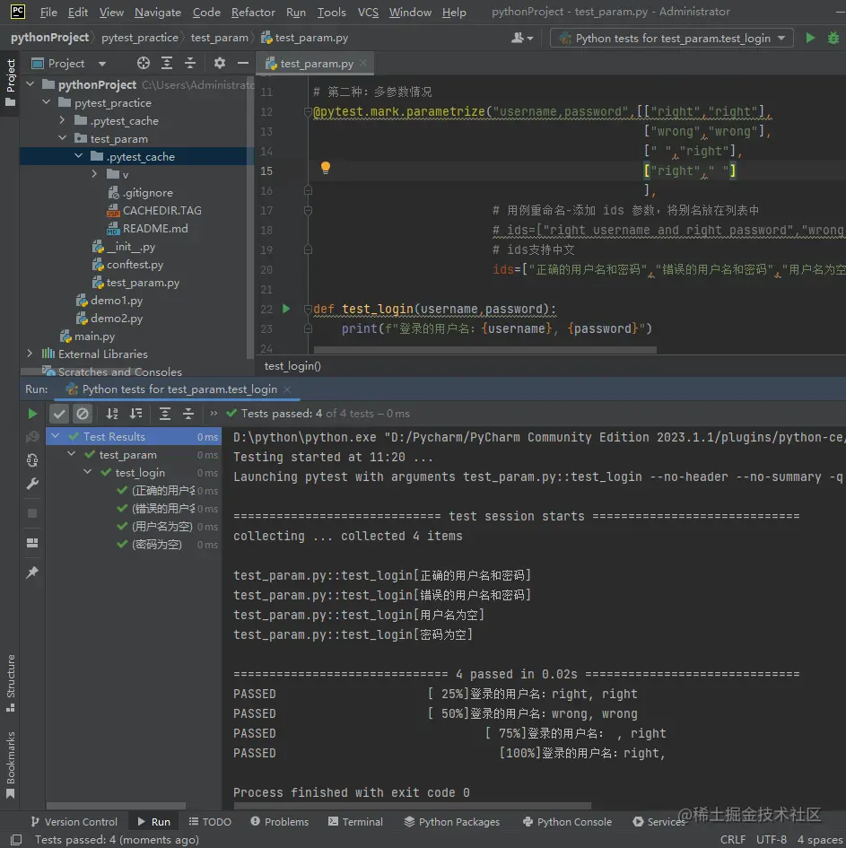Select opened file locate target icon

click(x=144, y=64)
